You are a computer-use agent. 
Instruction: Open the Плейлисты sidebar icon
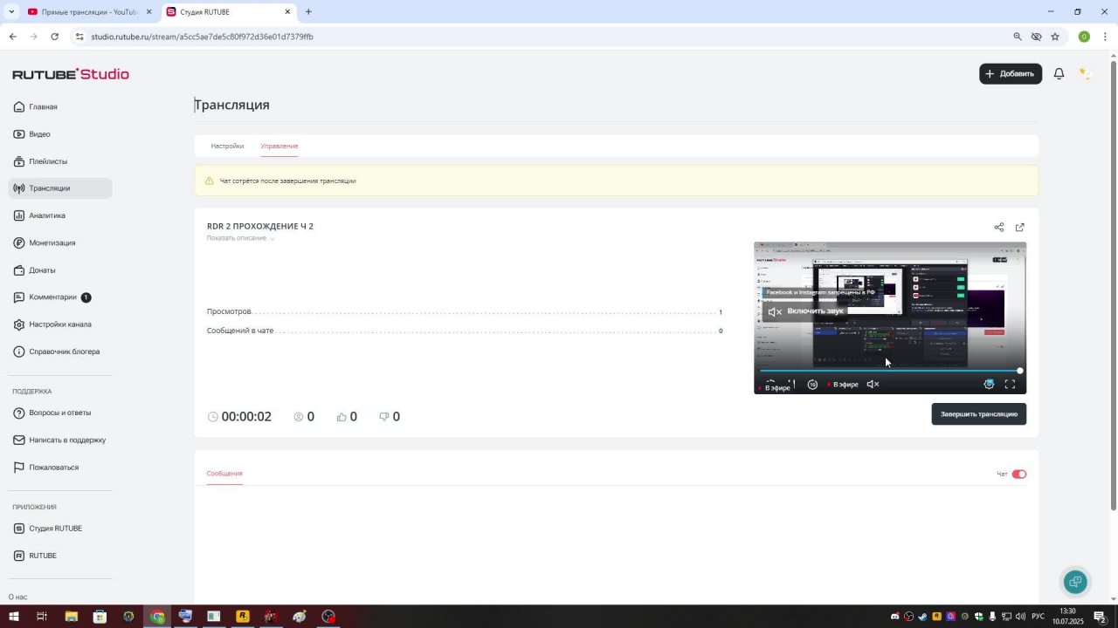tap(19, 161)
